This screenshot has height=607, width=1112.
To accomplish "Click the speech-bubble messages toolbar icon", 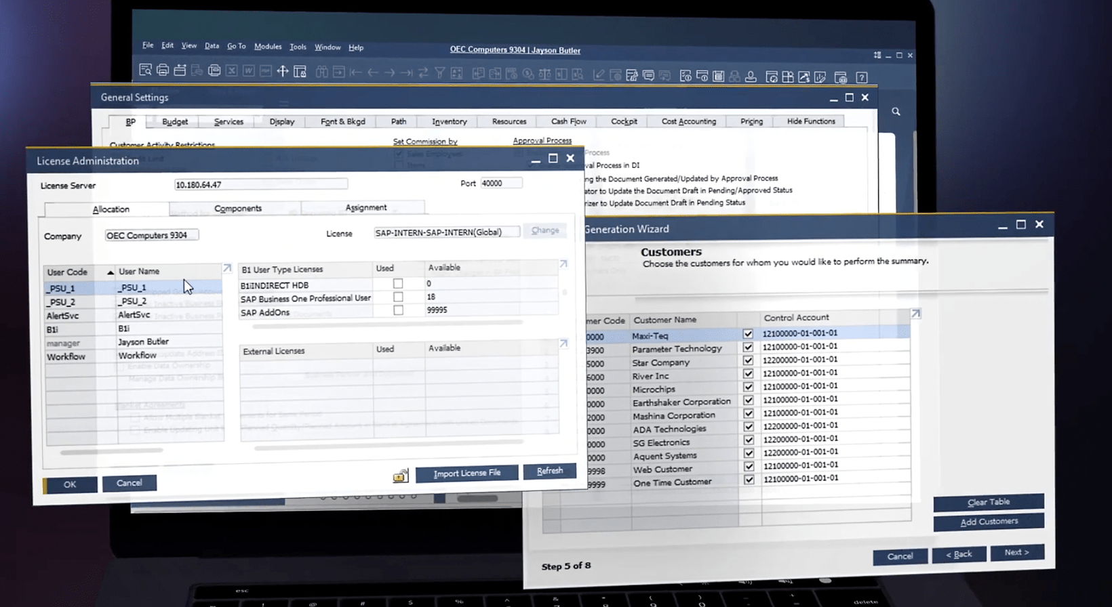I will 649,75.
